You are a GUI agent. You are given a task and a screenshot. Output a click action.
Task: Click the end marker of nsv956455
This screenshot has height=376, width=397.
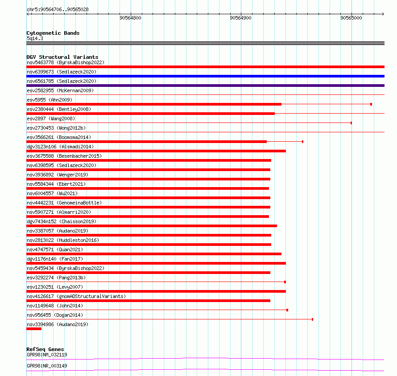click(312, 319)
